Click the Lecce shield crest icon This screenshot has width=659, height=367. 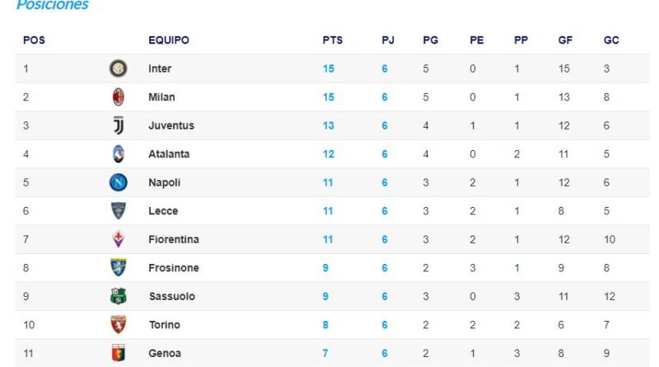(118, 211)
